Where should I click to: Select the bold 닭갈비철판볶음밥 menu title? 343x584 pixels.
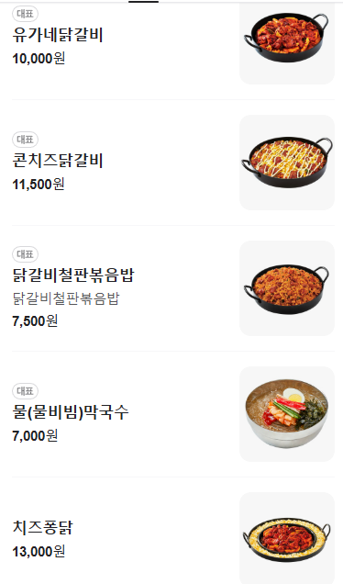pos(73,275)
